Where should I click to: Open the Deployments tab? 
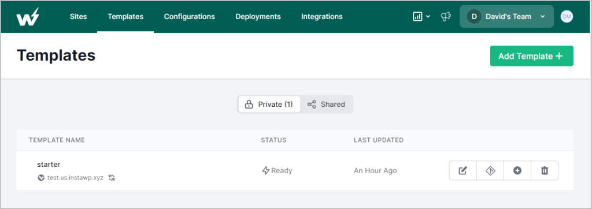pyautogui.click(x=258, y=17)
